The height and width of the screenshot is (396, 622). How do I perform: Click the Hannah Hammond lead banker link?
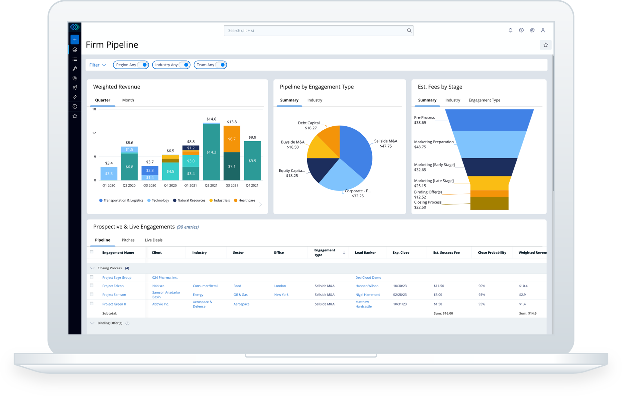(367, 286)
